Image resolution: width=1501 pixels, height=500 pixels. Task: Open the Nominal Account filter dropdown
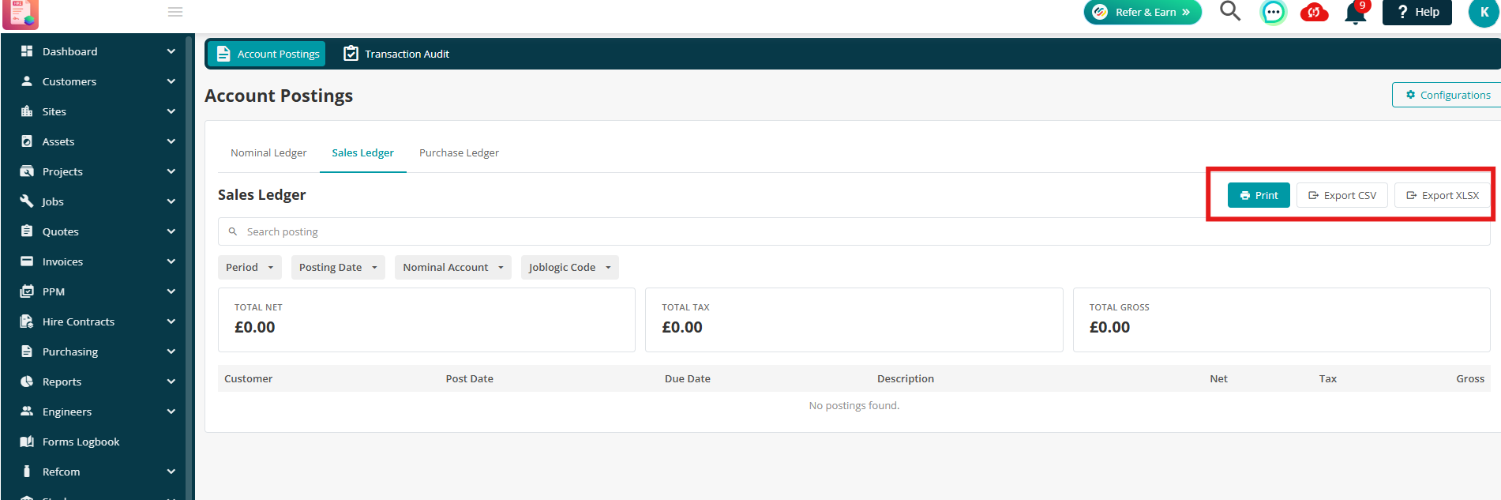pos(453,267)
